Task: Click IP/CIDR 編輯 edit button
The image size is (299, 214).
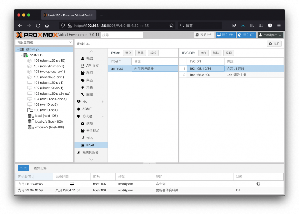Action: tap(229, 53)
